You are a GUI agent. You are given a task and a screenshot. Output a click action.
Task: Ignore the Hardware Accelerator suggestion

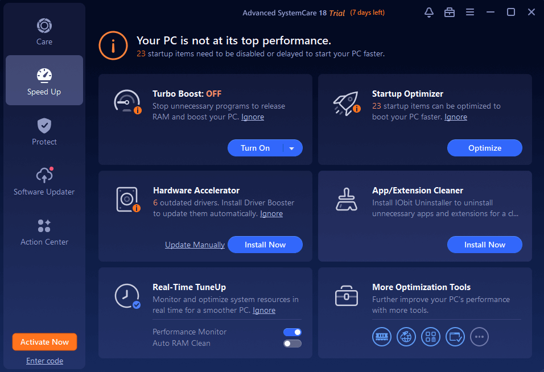(x=271, y=213)
